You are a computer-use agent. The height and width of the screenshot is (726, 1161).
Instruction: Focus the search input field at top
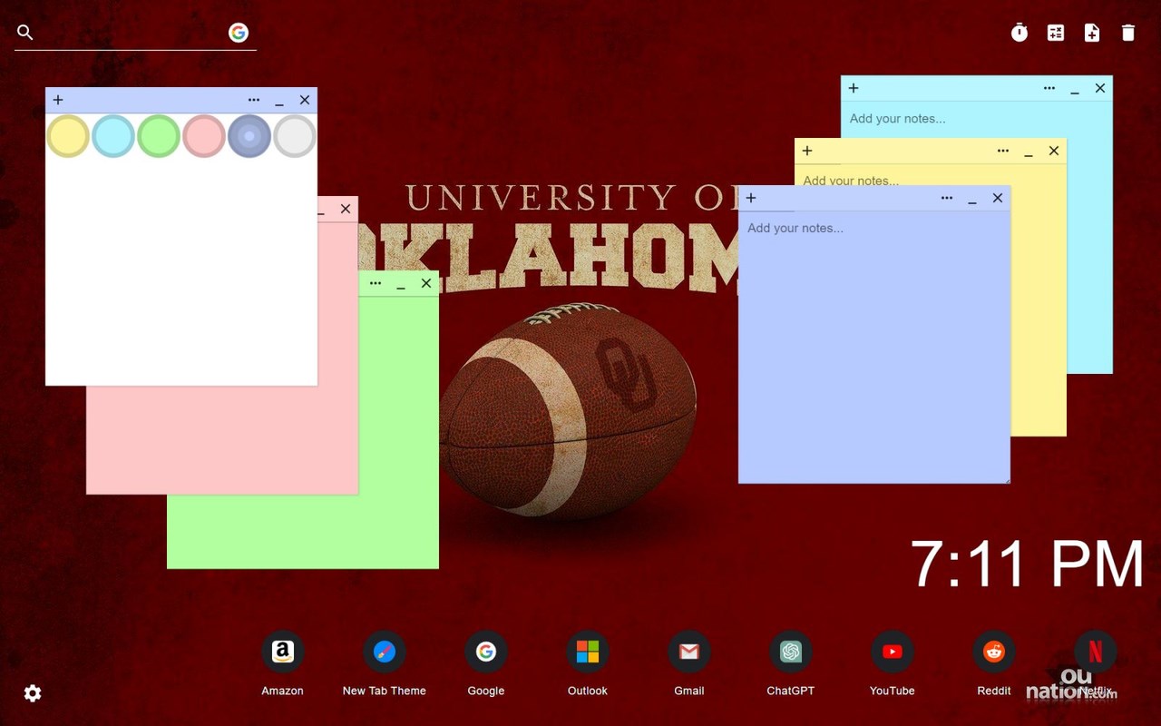(x=131, y=33)
